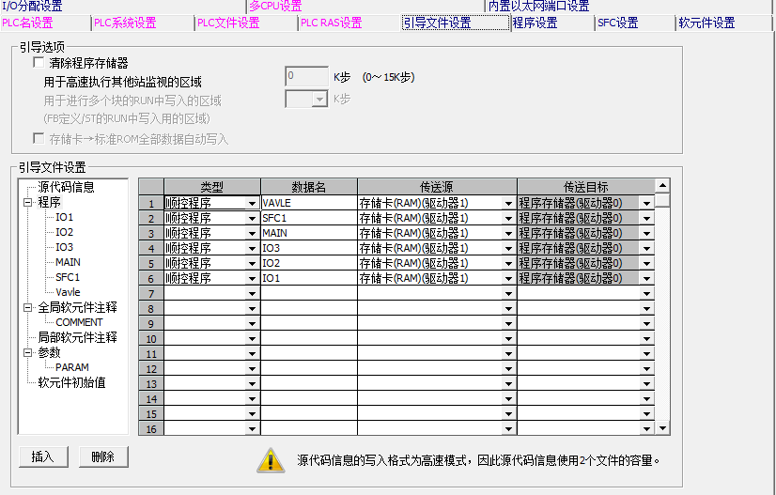Click the 插入 button
Screen dimensions: 776x495
point(42,456)
